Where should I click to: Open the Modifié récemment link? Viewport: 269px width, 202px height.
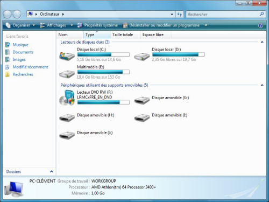[30, 67]
